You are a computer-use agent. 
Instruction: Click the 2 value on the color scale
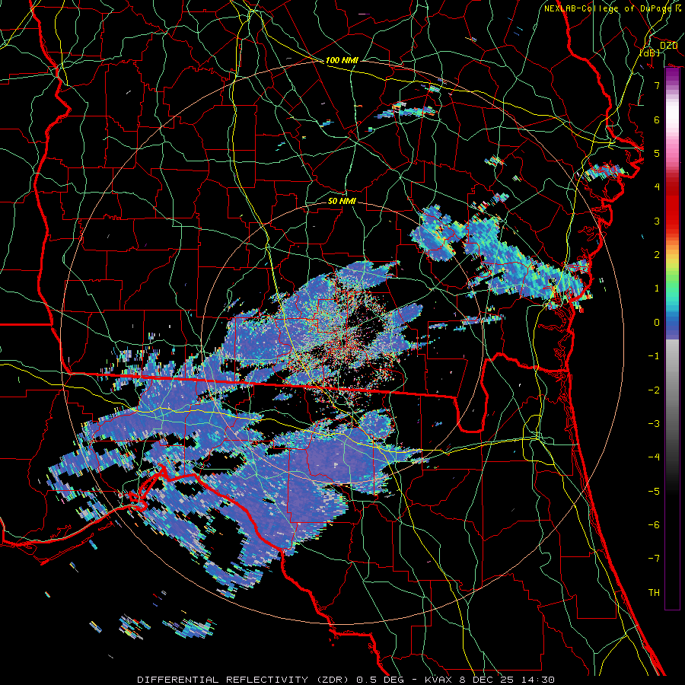(x=657, y=255)
